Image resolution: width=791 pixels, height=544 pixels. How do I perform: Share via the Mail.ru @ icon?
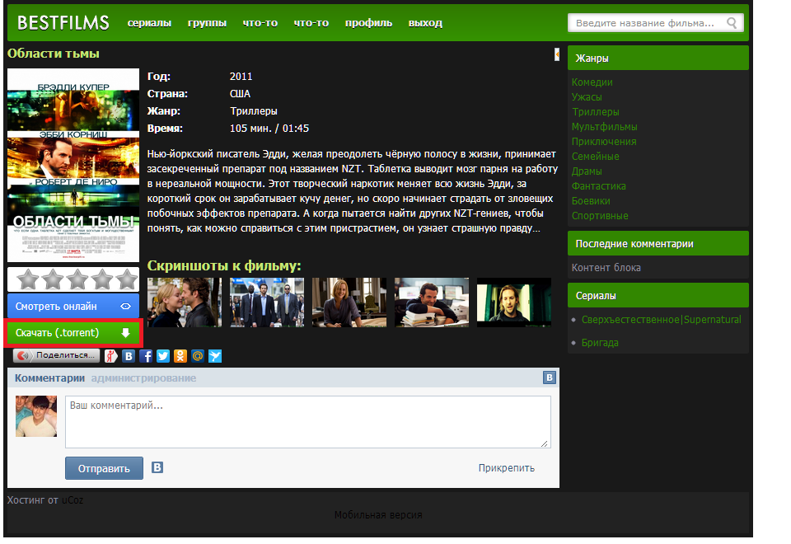pyautogui.click(x=198, y=356)
